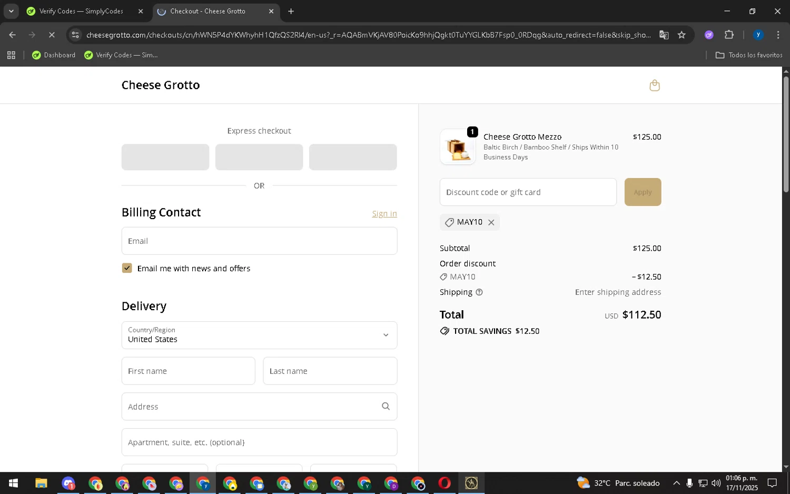
Task: Open the Dashboard bookmark
Action: [x=54, y=55]
